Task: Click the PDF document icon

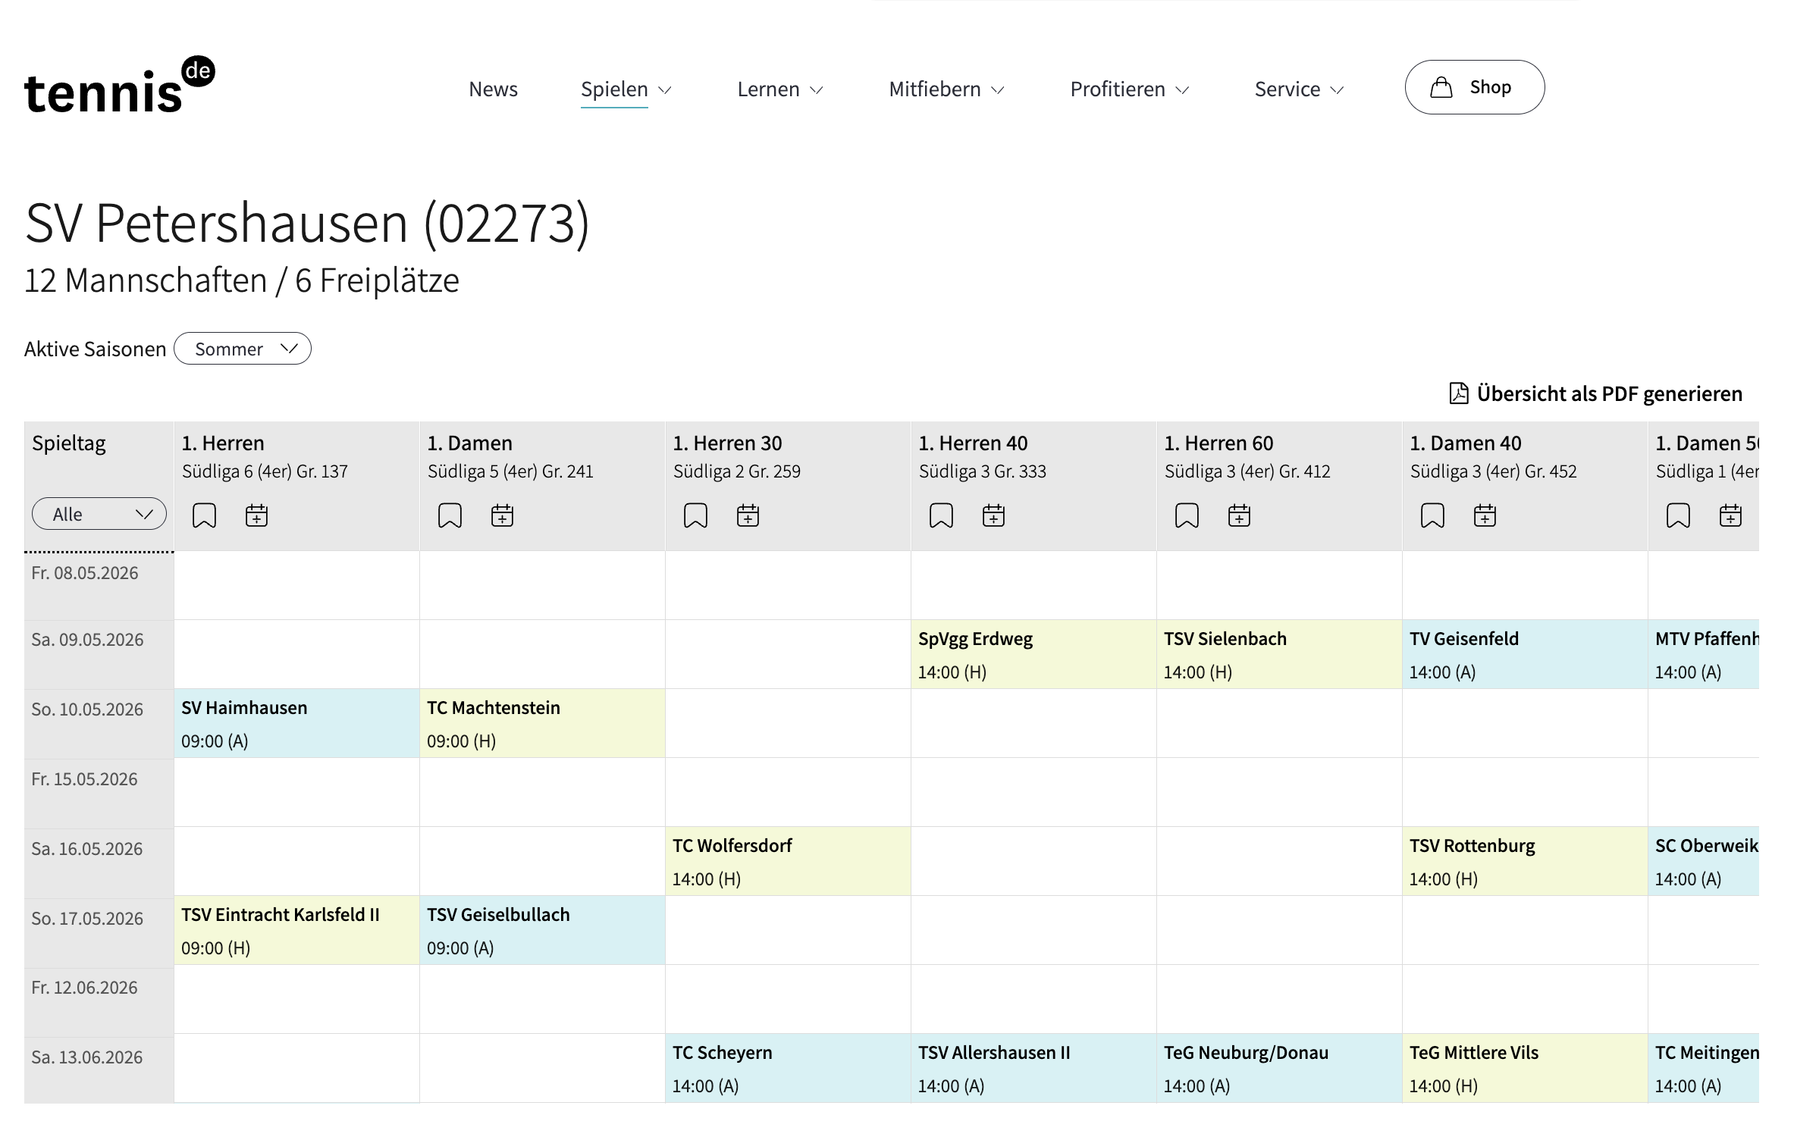Action: point(1458,393)
